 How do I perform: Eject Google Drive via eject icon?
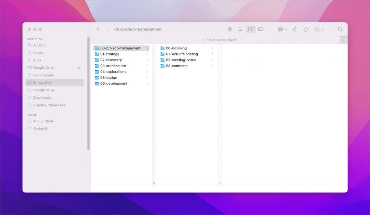pos(79,68)
